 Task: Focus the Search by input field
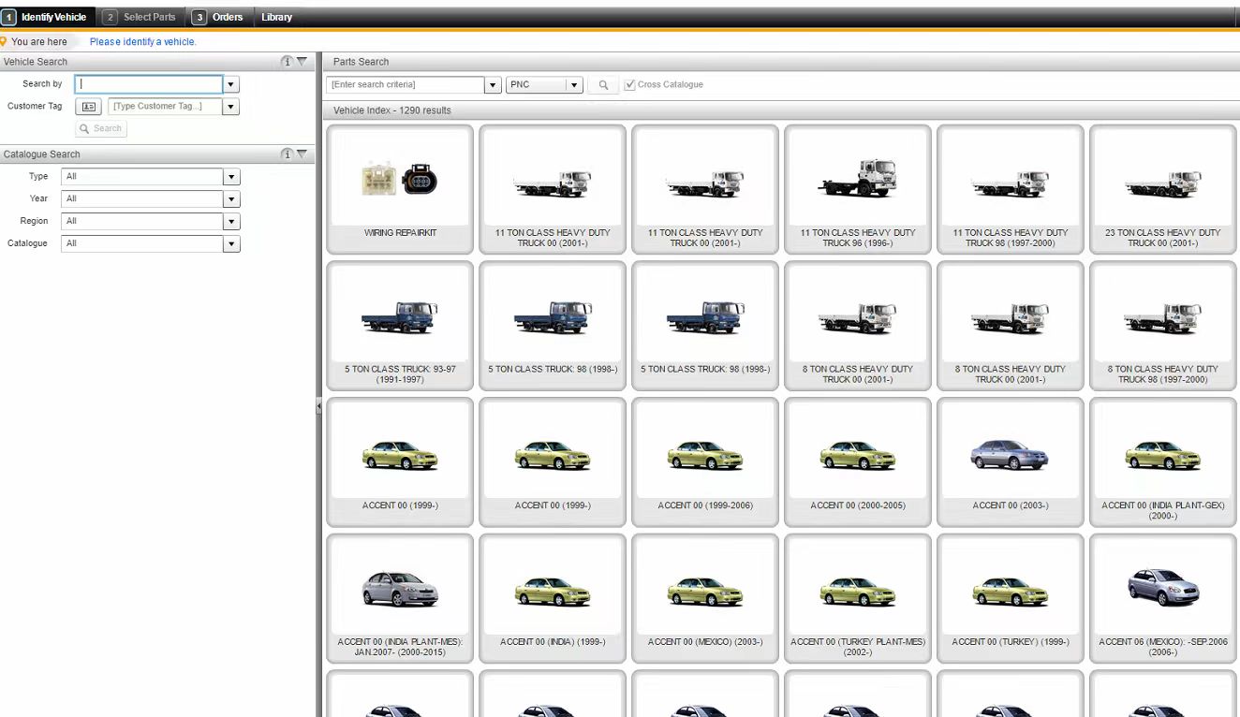click(149, 84)
